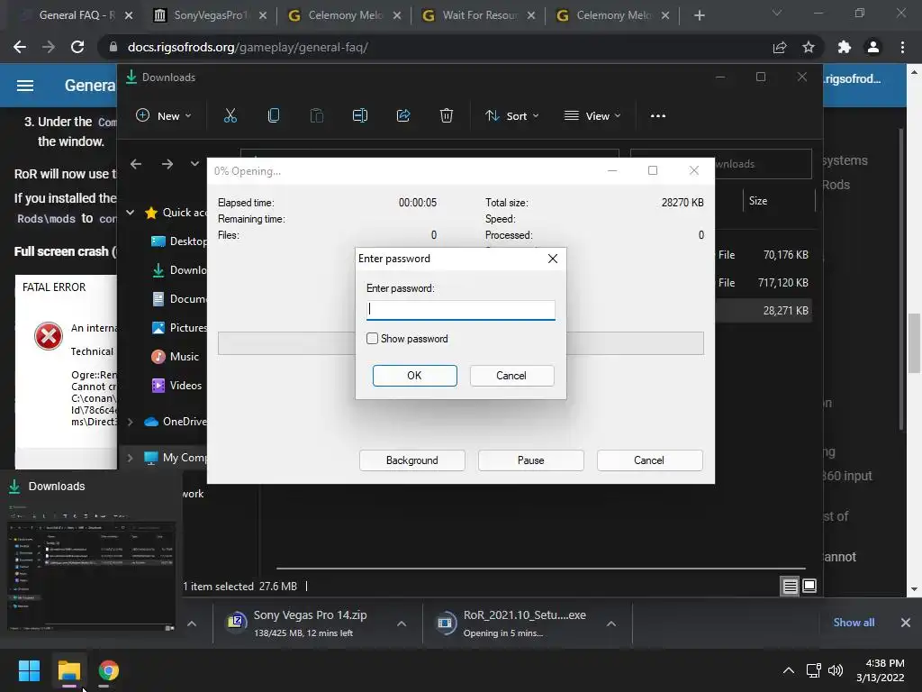Switch to the Wait For Resour browser tab
Image resolution: width=922 pixels, height=692 pixels.
[x=479, y=15]
